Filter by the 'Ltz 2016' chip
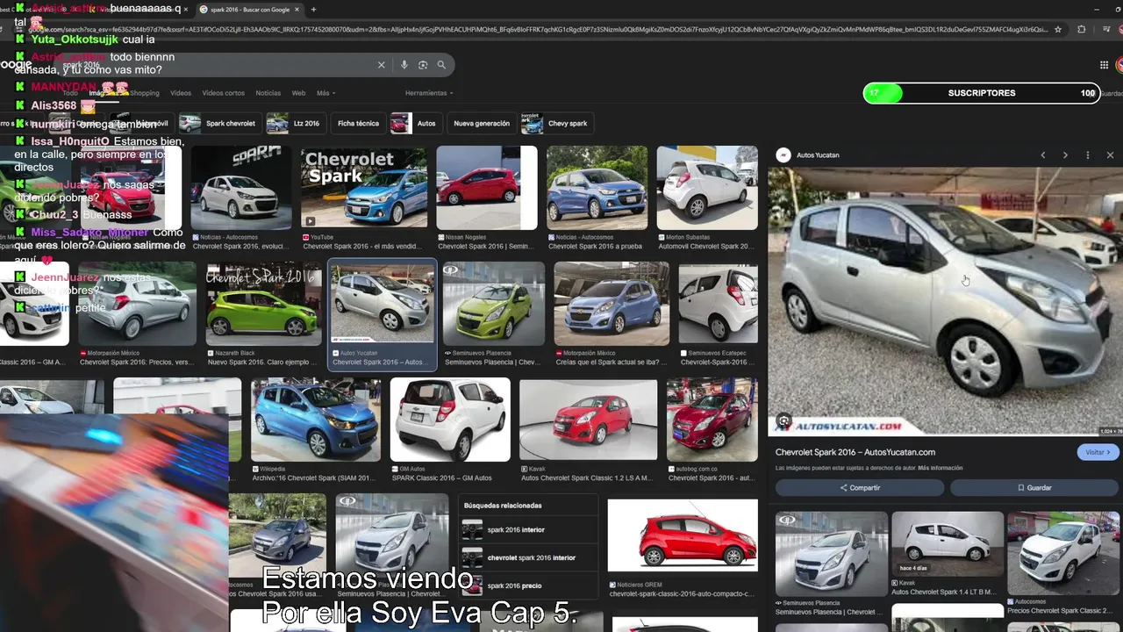1123x632 pixels. point(296,124)
